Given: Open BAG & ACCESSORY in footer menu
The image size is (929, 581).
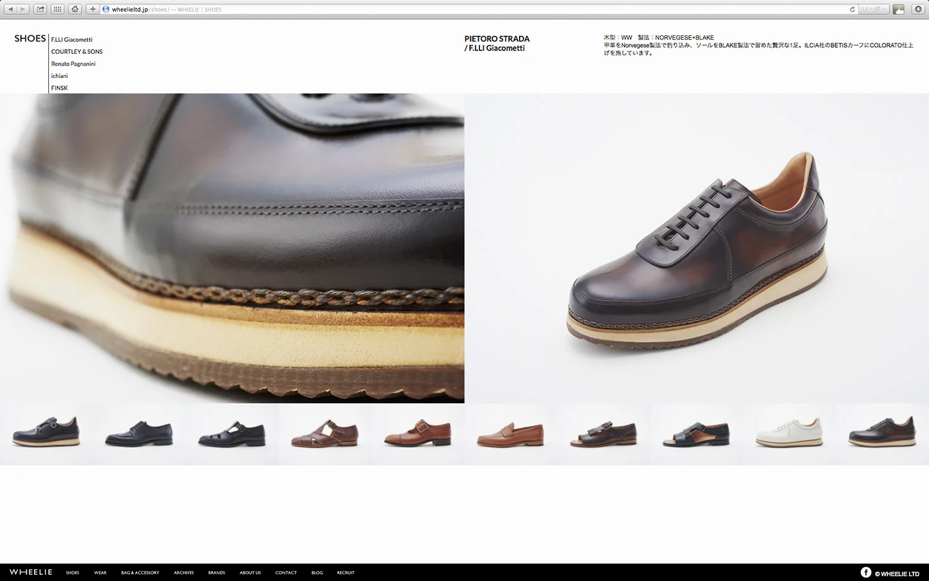Looking at the screenshot, I should point(140,573).
